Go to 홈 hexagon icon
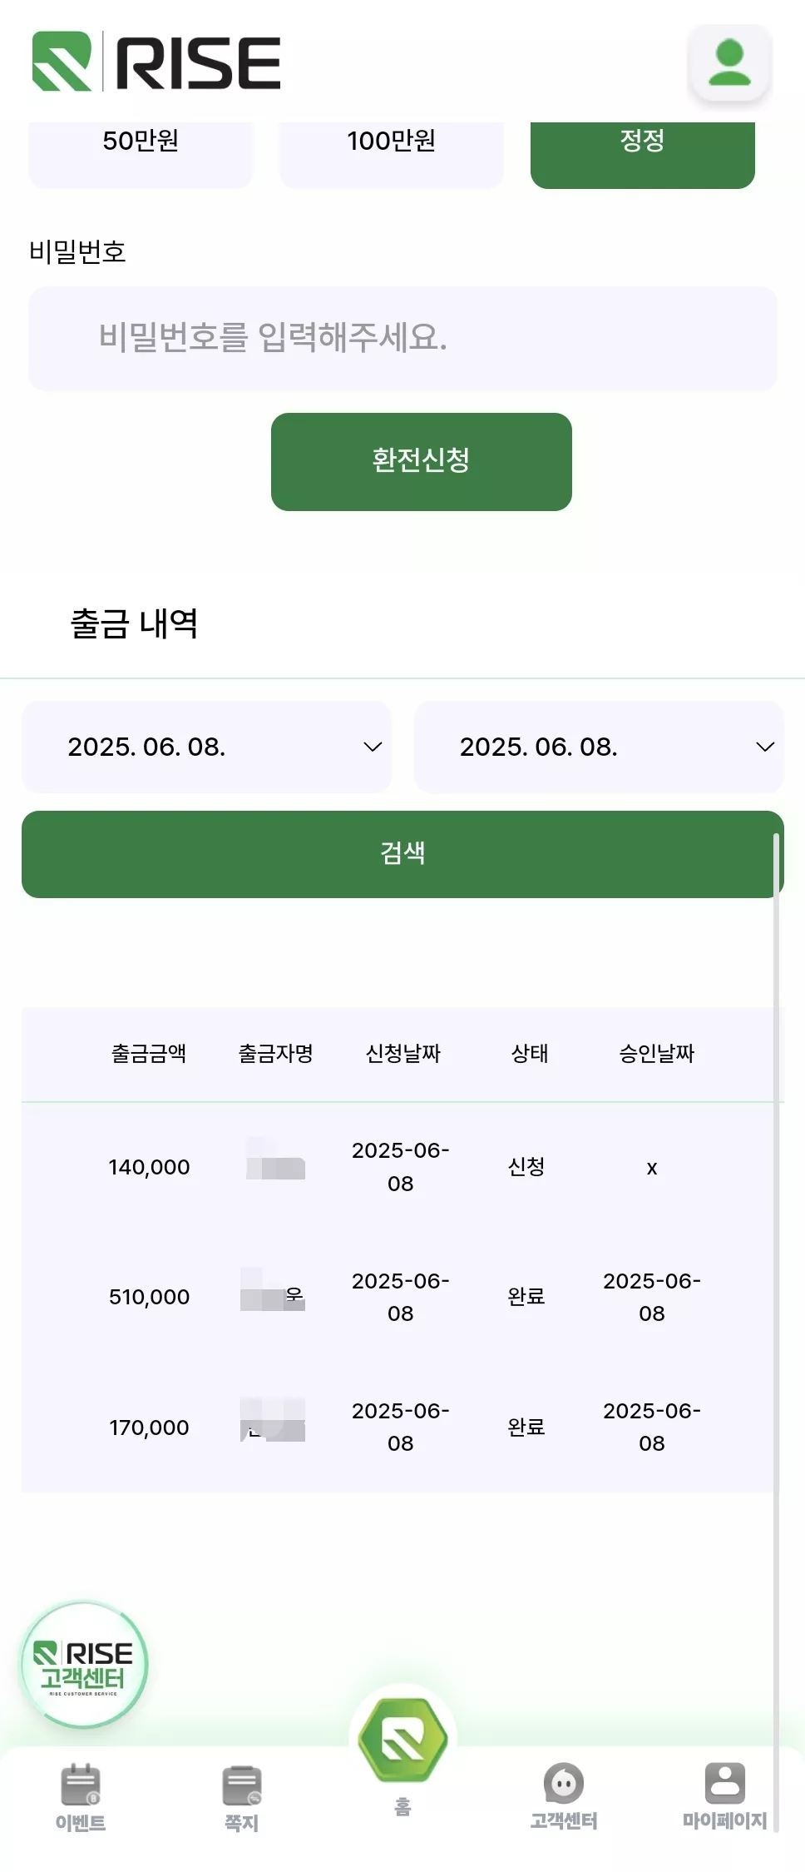Image resolution: width=805 pixels, height=1872 pixels. click(402, 1739)
